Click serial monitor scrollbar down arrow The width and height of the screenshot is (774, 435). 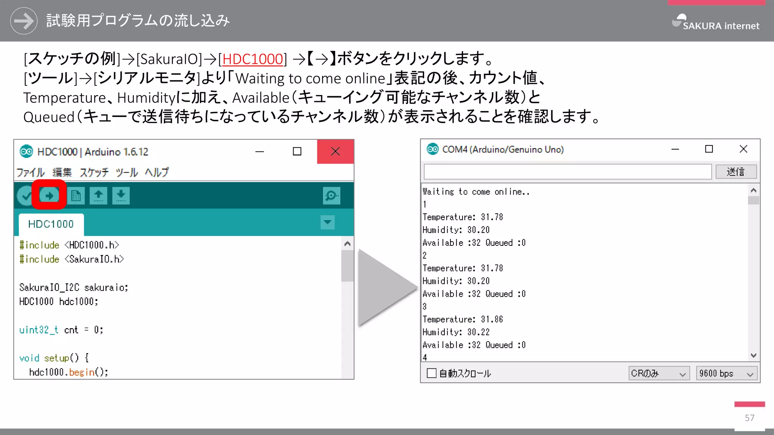click(x=753, y=355)
